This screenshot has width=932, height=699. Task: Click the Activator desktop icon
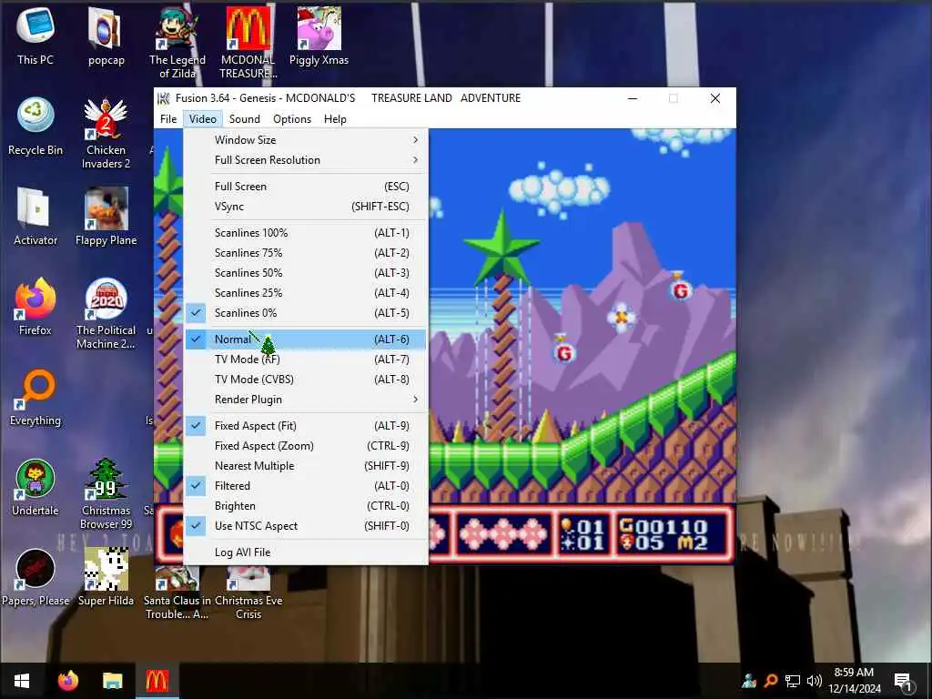[35, 217]
